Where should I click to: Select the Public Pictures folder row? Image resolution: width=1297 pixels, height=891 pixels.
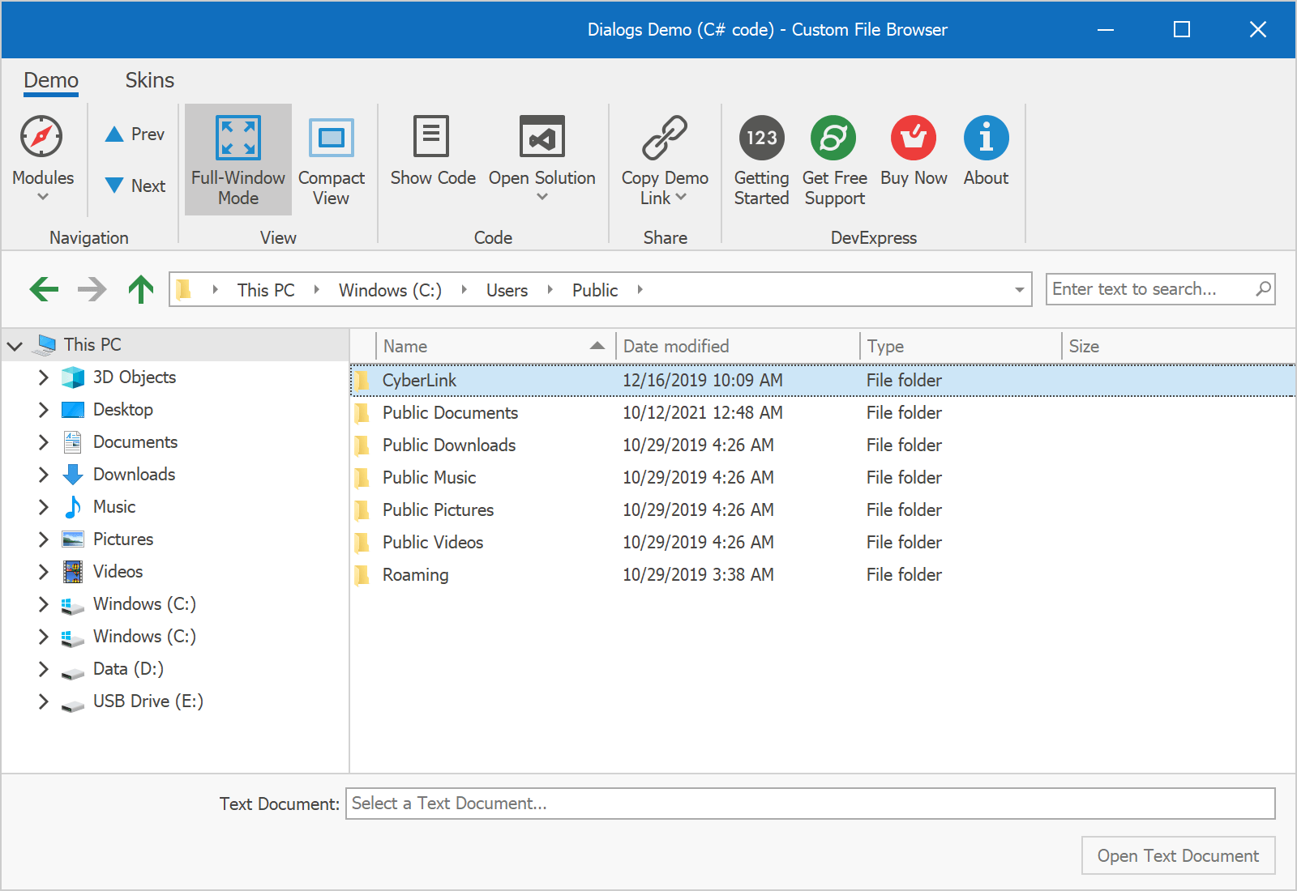[438, 509]
